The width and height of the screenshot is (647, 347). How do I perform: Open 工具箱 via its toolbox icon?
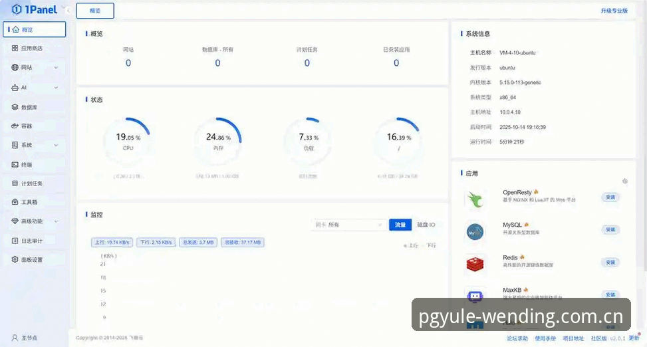tap(15, 202)
